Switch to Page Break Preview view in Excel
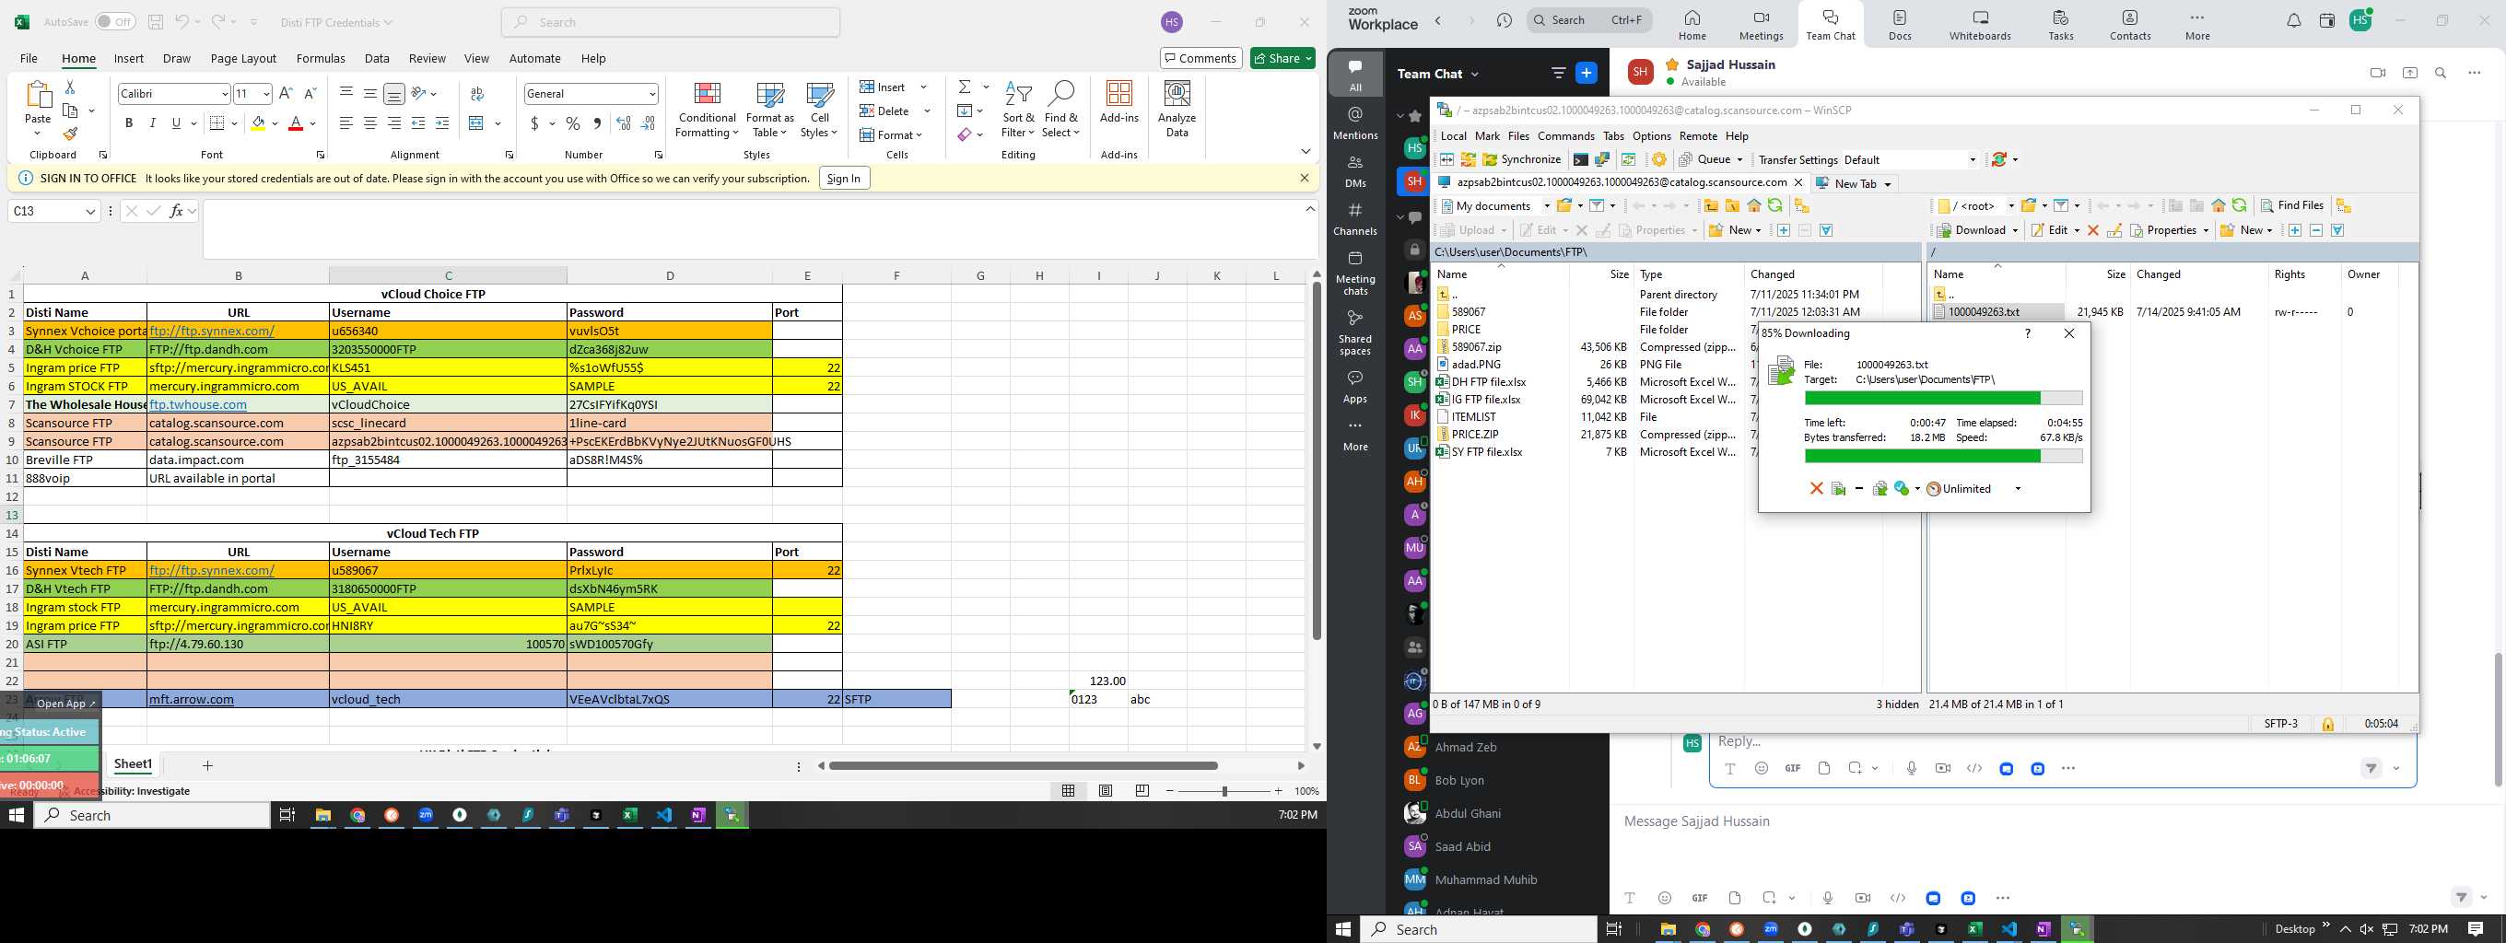Image resolution: width=2506 pixels, height=943 pixels. click(x=1142, y=791)
